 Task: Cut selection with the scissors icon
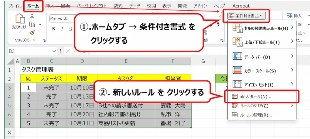pos(32,16)
